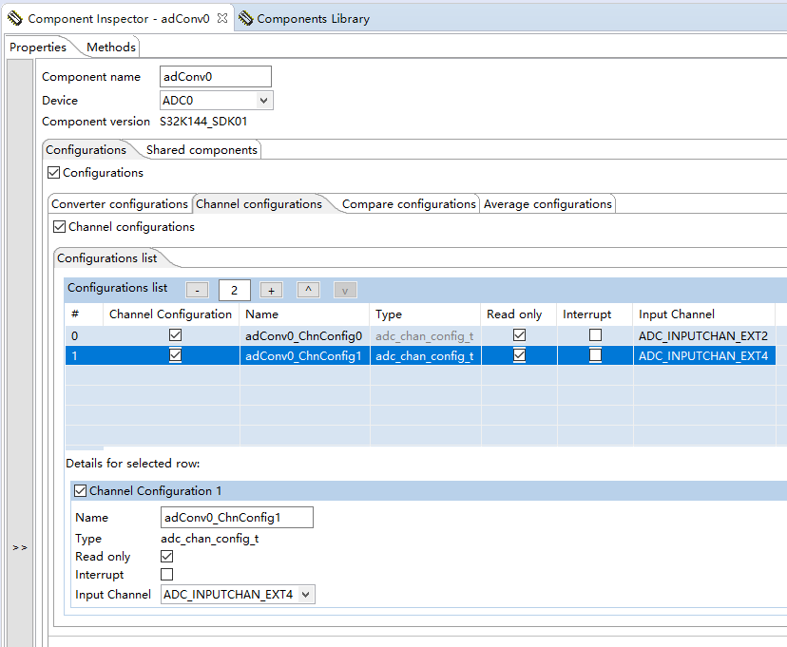This screenshot has width=787, height=647.
Task: Toggle Channel Configuration checkbox in row 0
Action: tap(175, 335)
